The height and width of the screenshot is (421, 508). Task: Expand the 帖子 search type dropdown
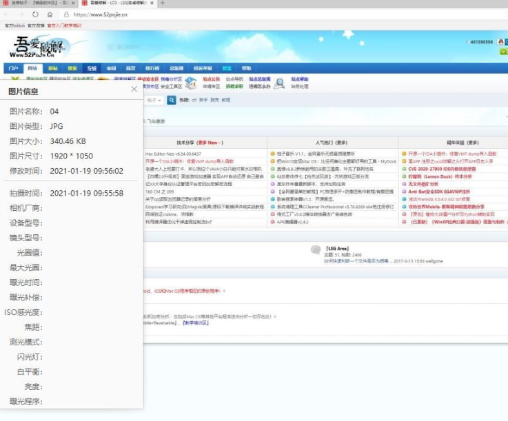click(154, 100)
